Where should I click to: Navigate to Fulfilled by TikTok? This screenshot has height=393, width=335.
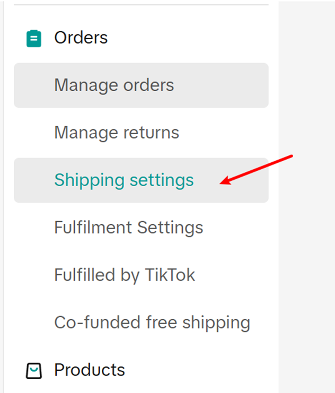pyautogui.click(x=125, y=275)
